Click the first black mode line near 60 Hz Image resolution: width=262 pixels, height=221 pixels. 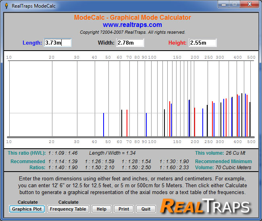122,123
